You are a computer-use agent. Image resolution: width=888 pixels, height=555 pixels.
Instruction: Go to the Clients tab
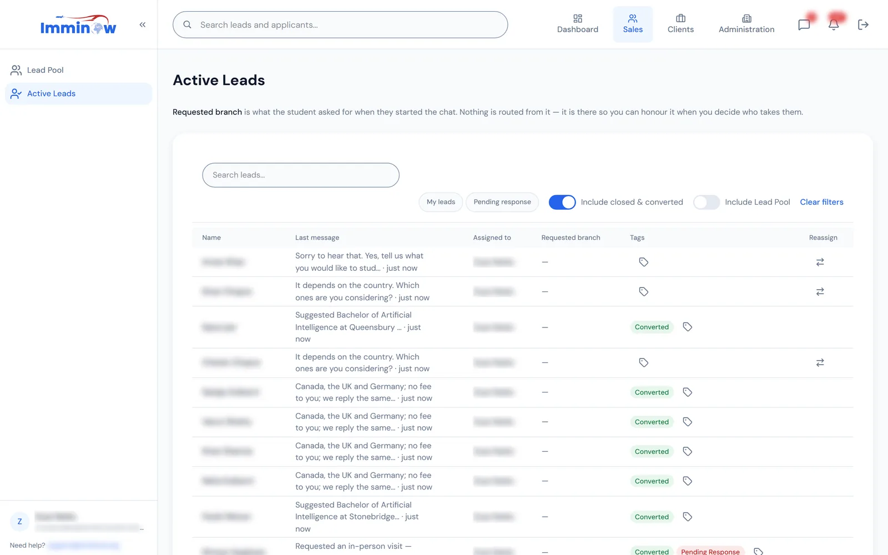680,24
